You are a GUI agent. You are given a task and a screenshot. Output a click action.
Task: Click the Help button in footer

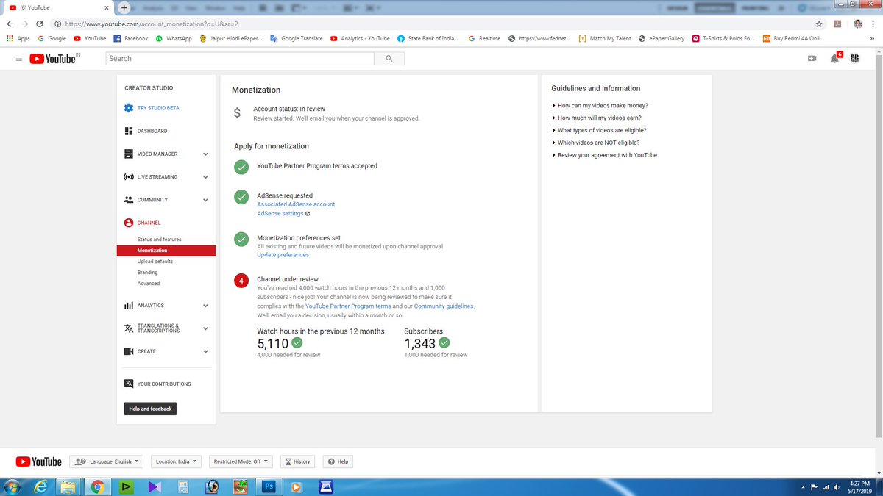(338, 461)
